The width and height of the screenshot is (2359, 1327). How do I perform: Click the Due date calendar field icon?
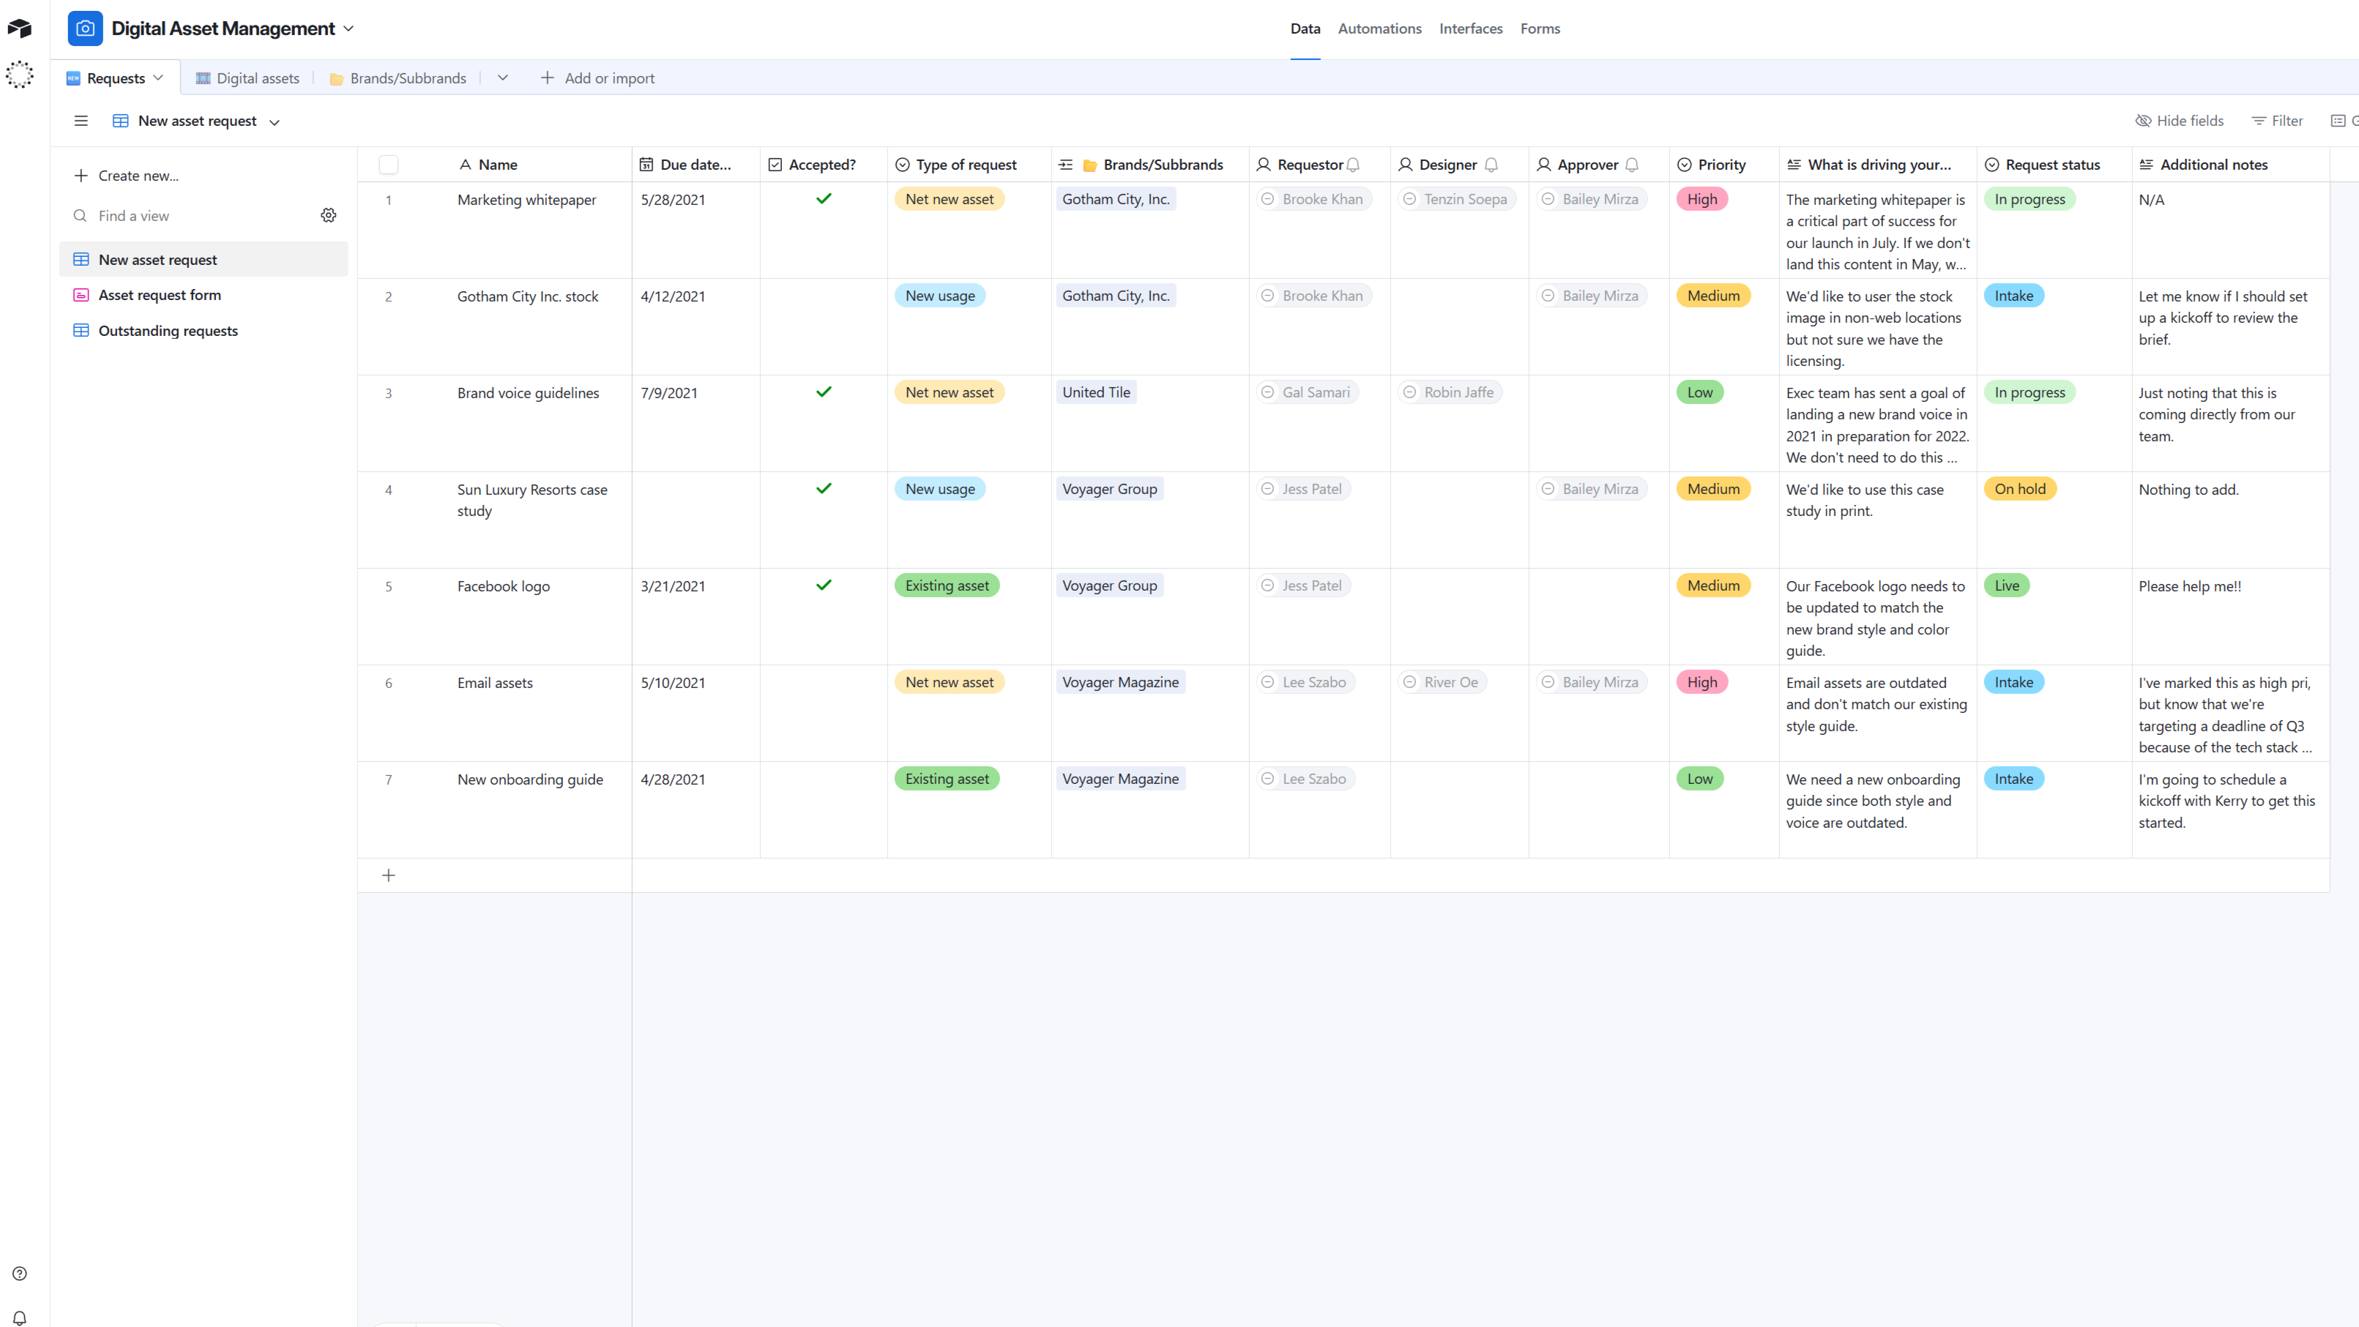[646, 165]
